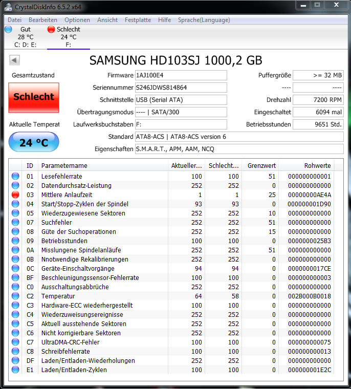Click status orb for Beschleunigungssensor-Fehlerrate
351x389 pixels.
pos(15,277)
